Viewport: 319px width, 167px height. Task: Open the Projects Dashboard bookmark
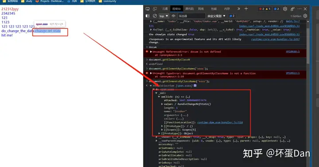pyautogui.click(x=50, y=1)
